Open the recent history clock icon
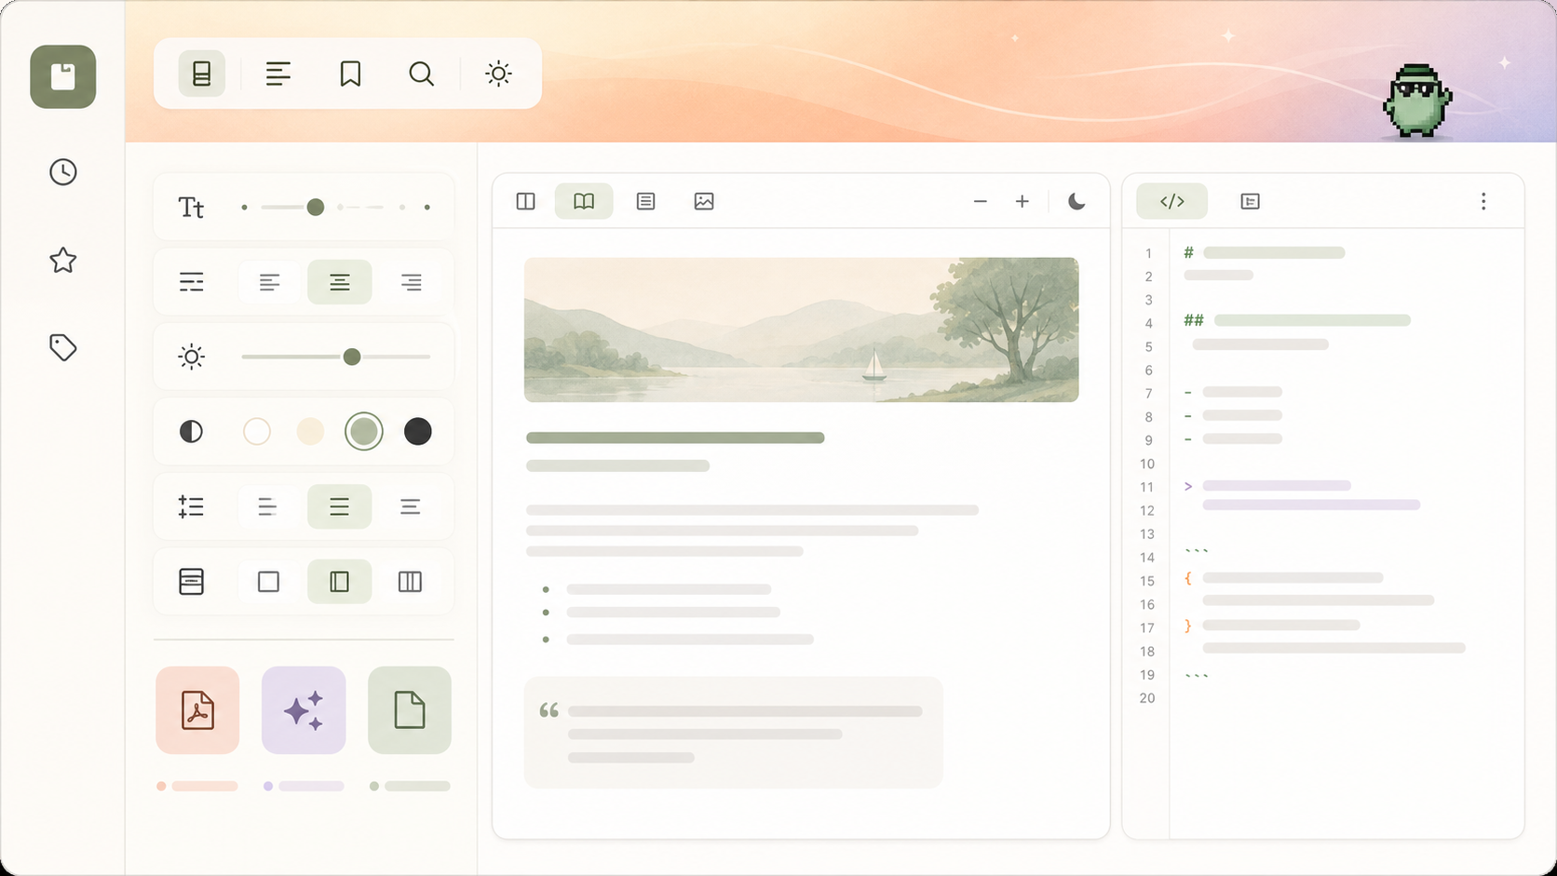The width and height of the screenshot is (1557, 876). (x=63, y=172)
